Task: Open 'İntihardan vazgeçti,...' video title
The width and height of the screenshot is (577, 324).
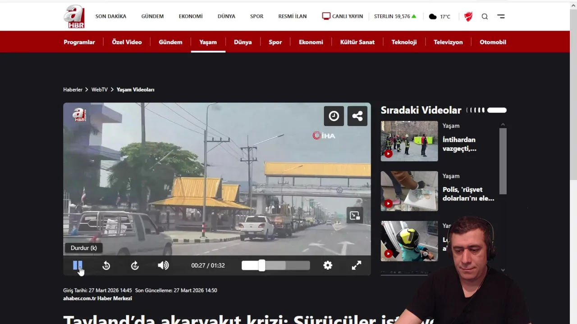Action: 459,144
